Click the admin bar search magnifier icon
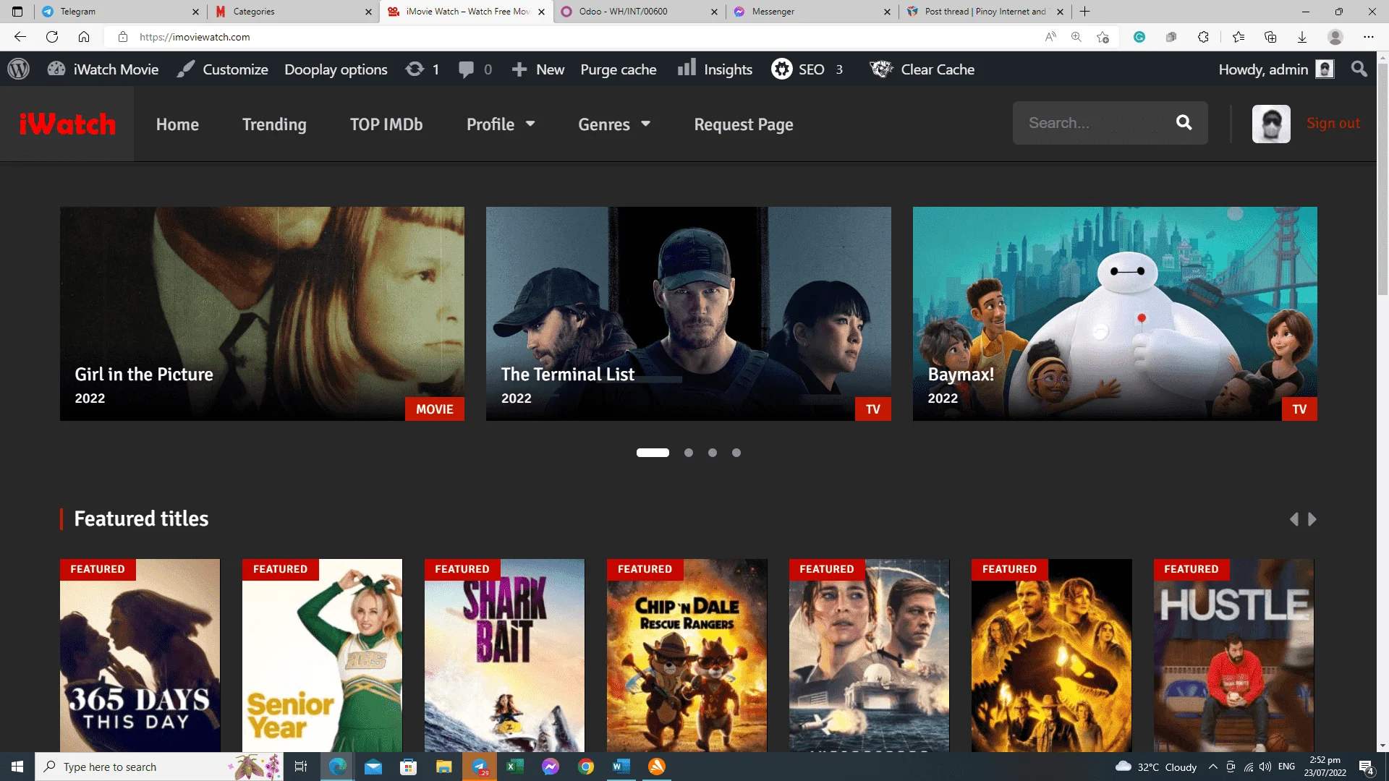This screenshot has height=781, width=1389. (x=1359, y=69)
